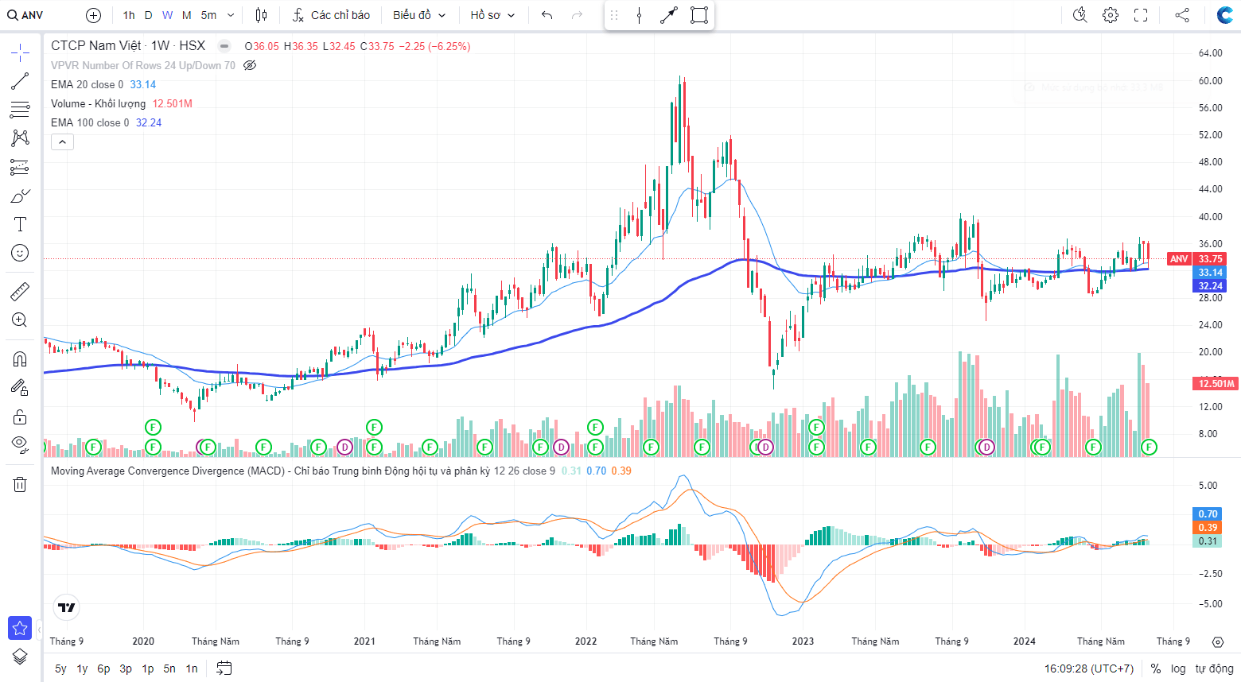Expand the Hồ sơ dropdown
This screenshot has height=682, width=1241.
(x=492, y=15)
